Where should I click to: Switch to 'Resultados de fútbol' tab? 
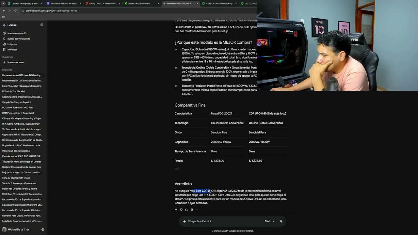pos(64,4)
